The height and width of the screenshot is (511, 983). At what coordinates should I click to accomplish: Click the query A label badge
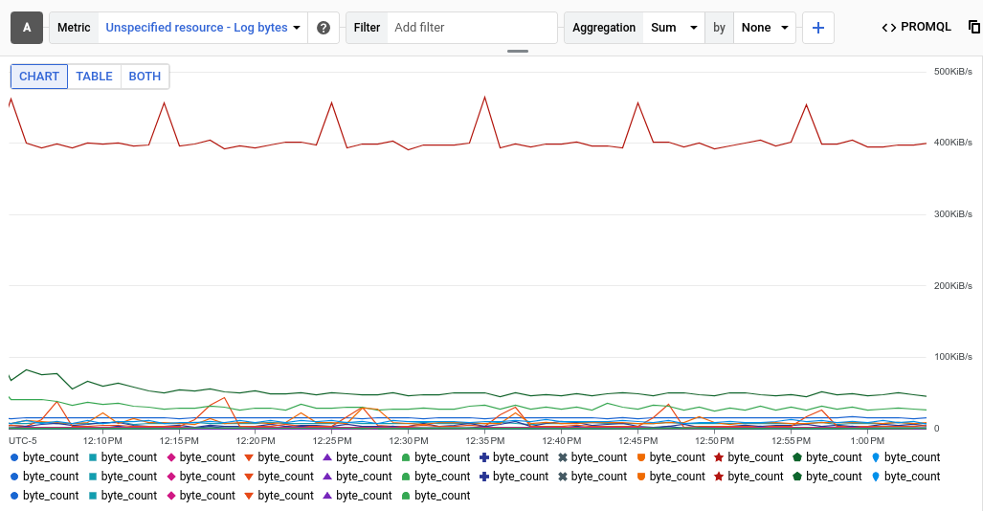click(26, 28)
